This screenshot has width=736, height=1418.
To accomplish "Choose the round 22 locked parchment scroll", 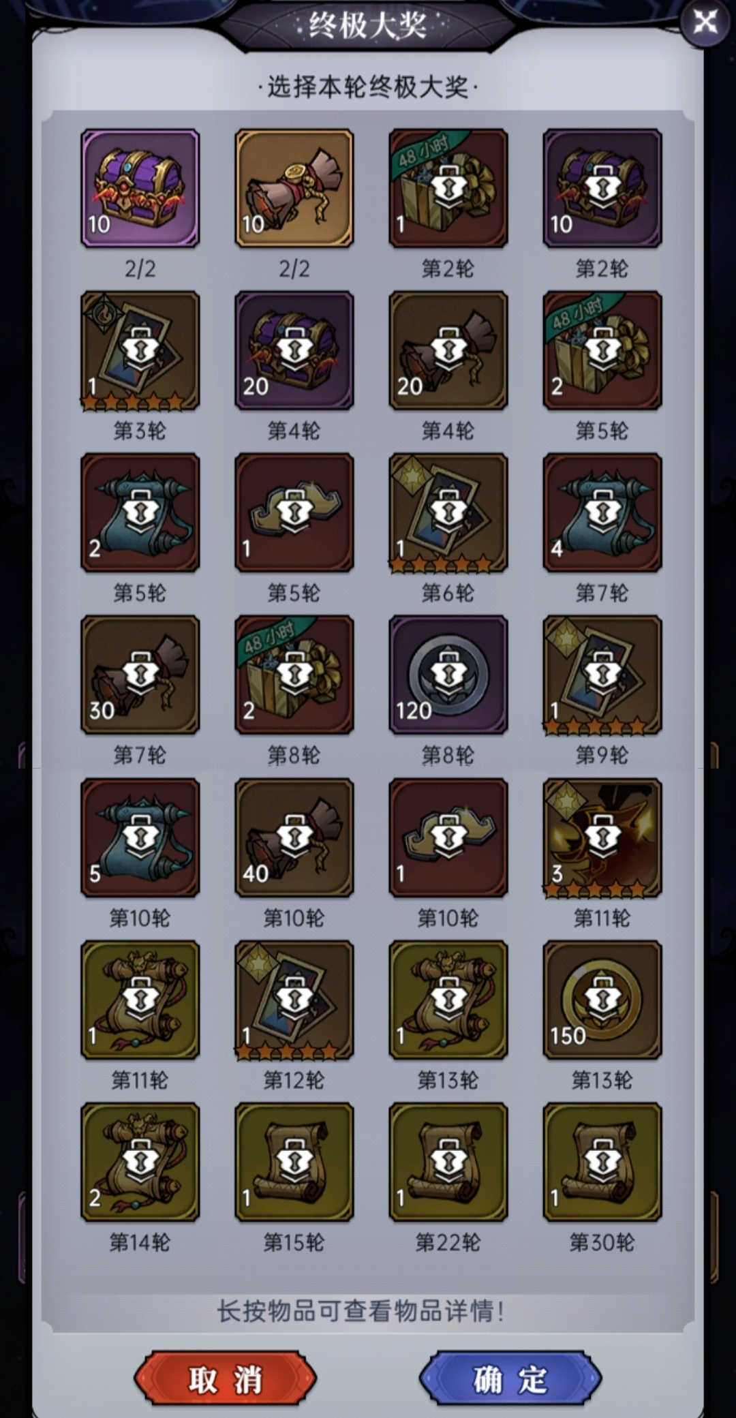I will point(448,1162).
